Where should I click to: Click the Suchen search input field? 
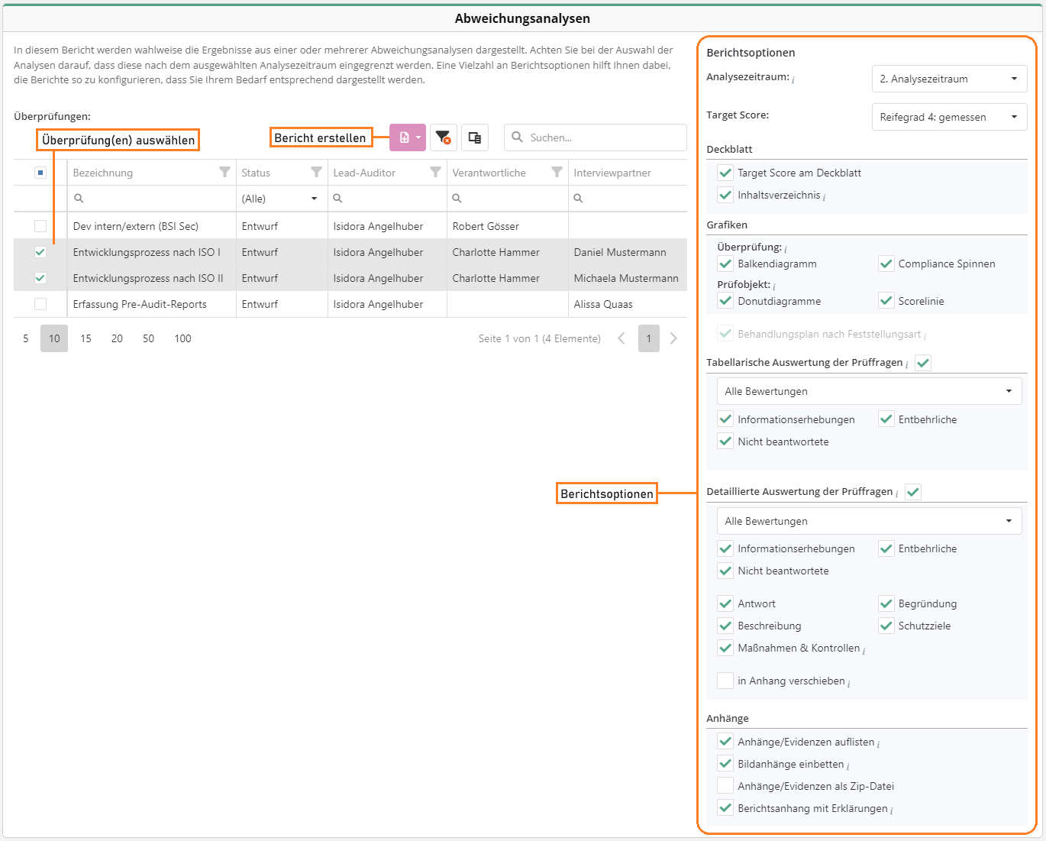603,137
